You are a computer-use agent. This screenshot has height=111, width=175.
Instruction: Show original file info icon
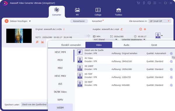click(x=64, y=29)
